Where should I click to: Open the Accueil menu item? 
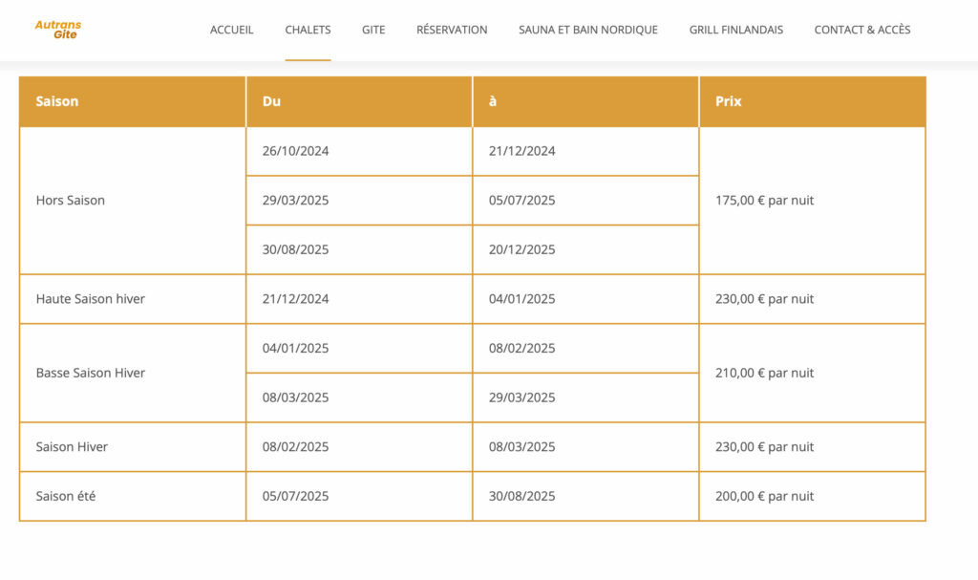click(231, 30)
